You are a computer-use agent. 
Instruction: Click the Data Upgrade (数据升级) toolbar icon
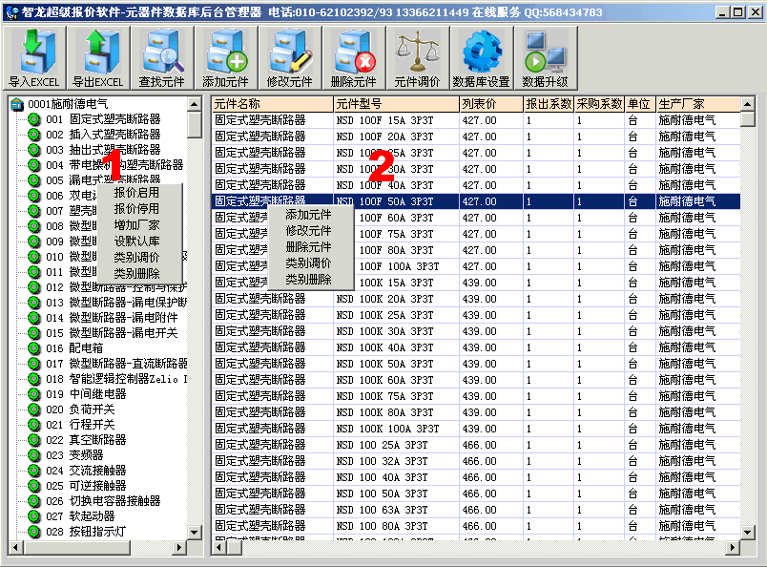click(545, 57)
